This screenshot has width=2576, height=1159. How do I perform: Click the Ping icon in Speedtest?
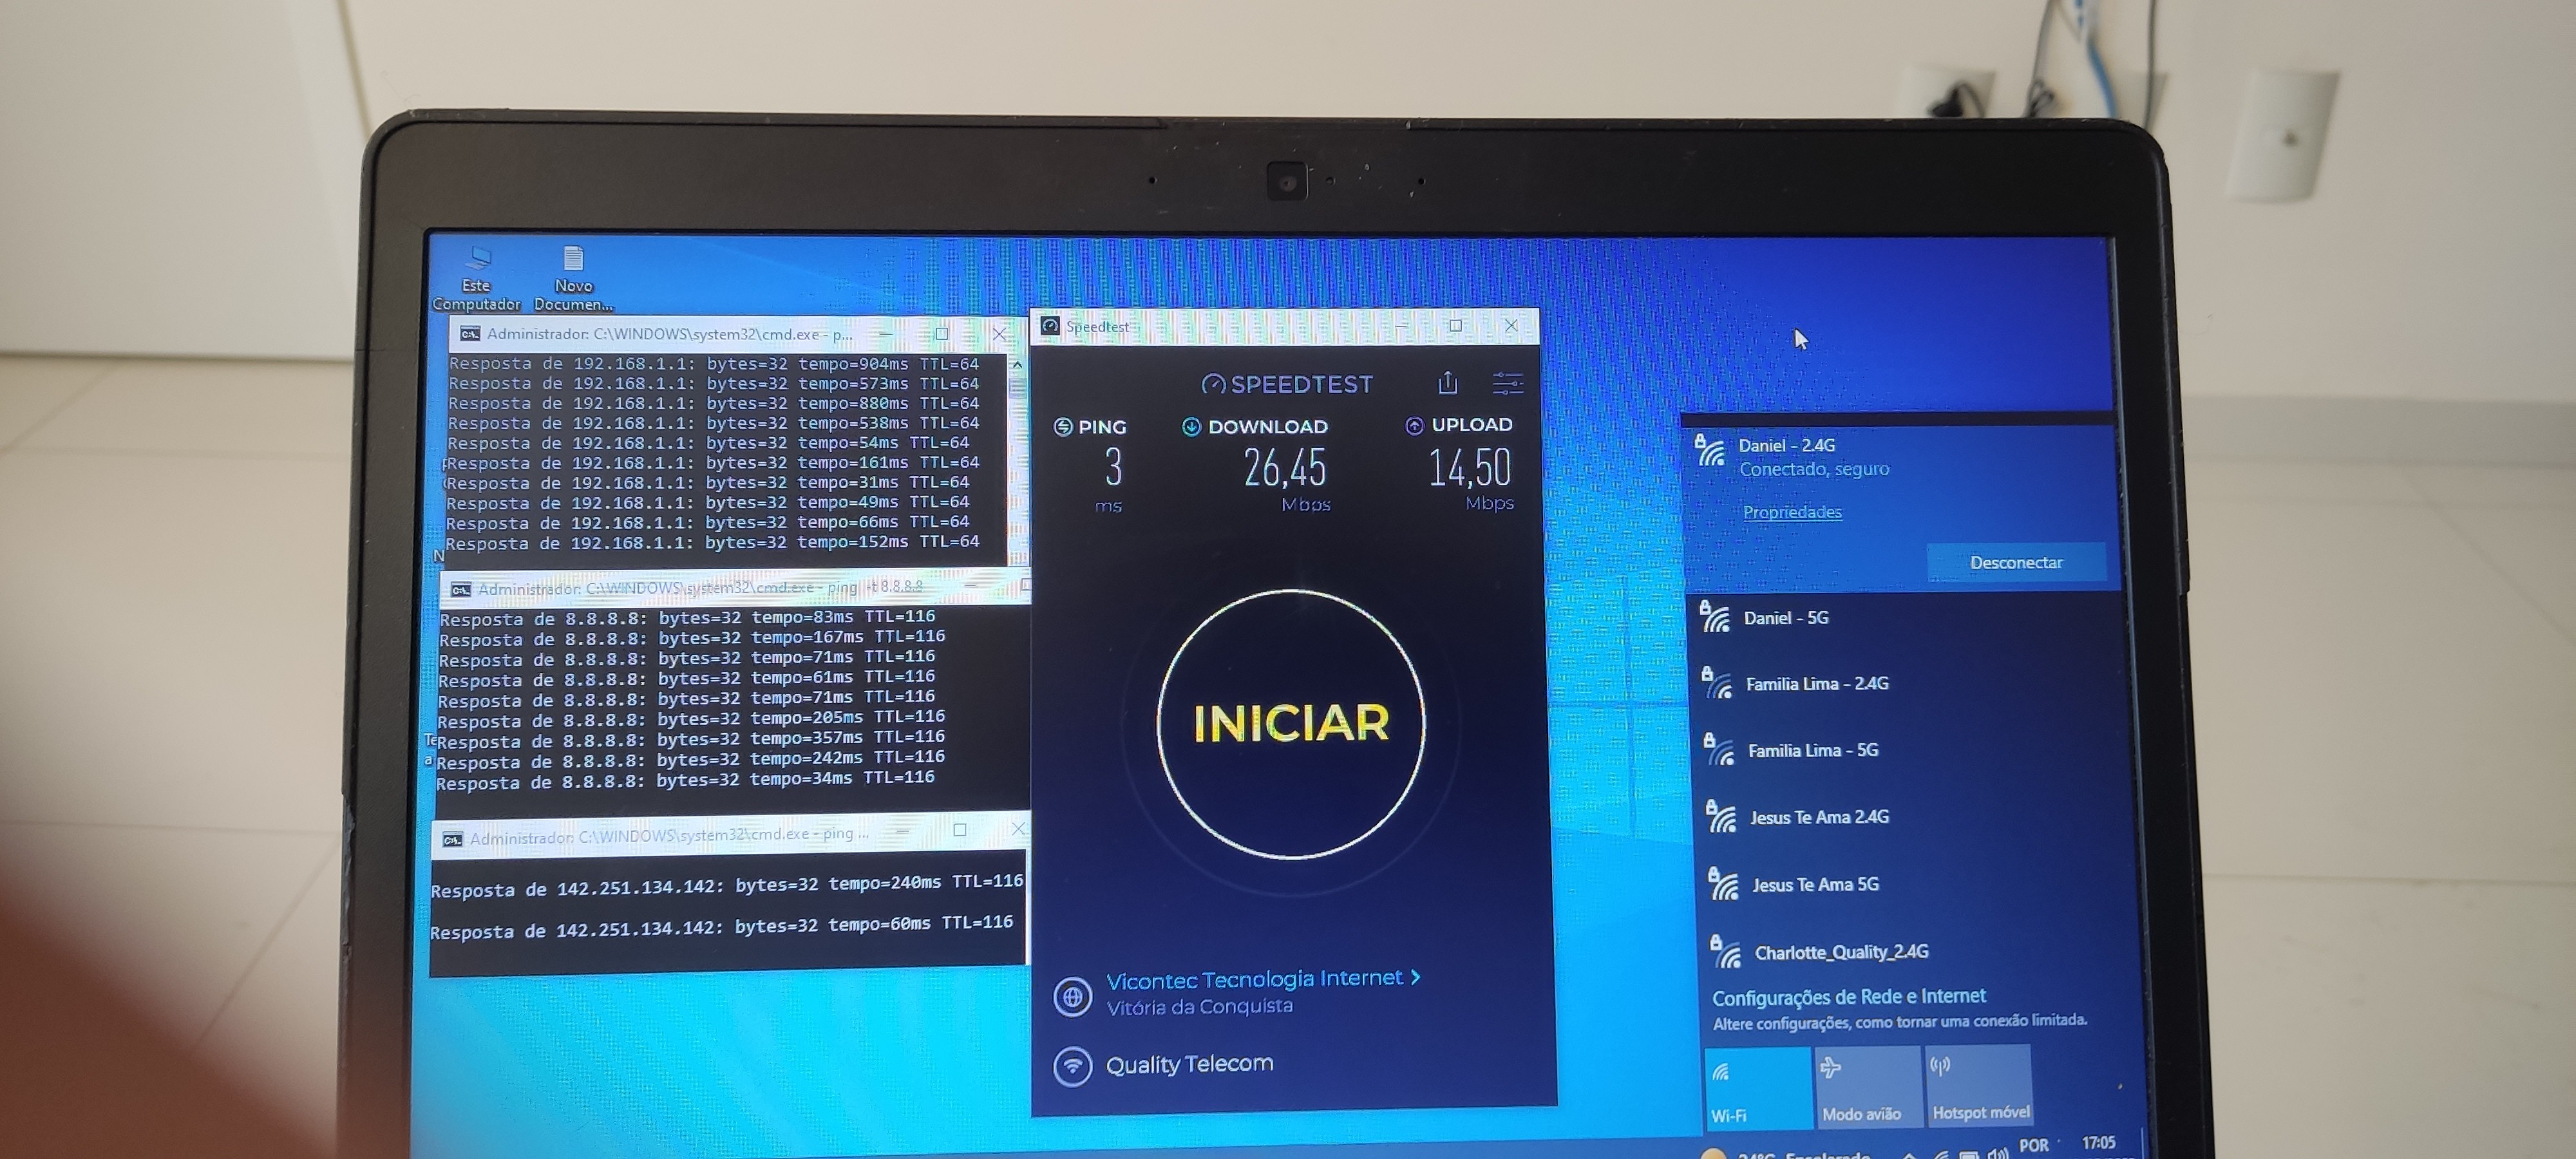point(1063,427)
